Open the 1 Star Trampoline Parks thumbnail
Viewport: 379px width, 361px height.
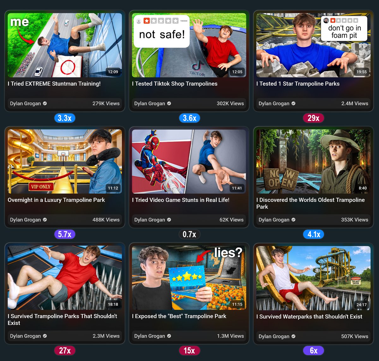click(x=313, y=45)
